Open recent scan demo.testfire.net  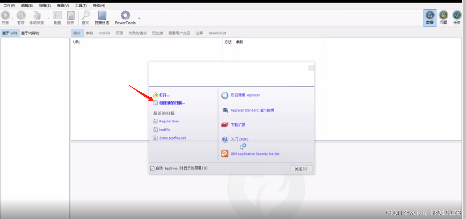pyautogui.click(x=173, y=138)
